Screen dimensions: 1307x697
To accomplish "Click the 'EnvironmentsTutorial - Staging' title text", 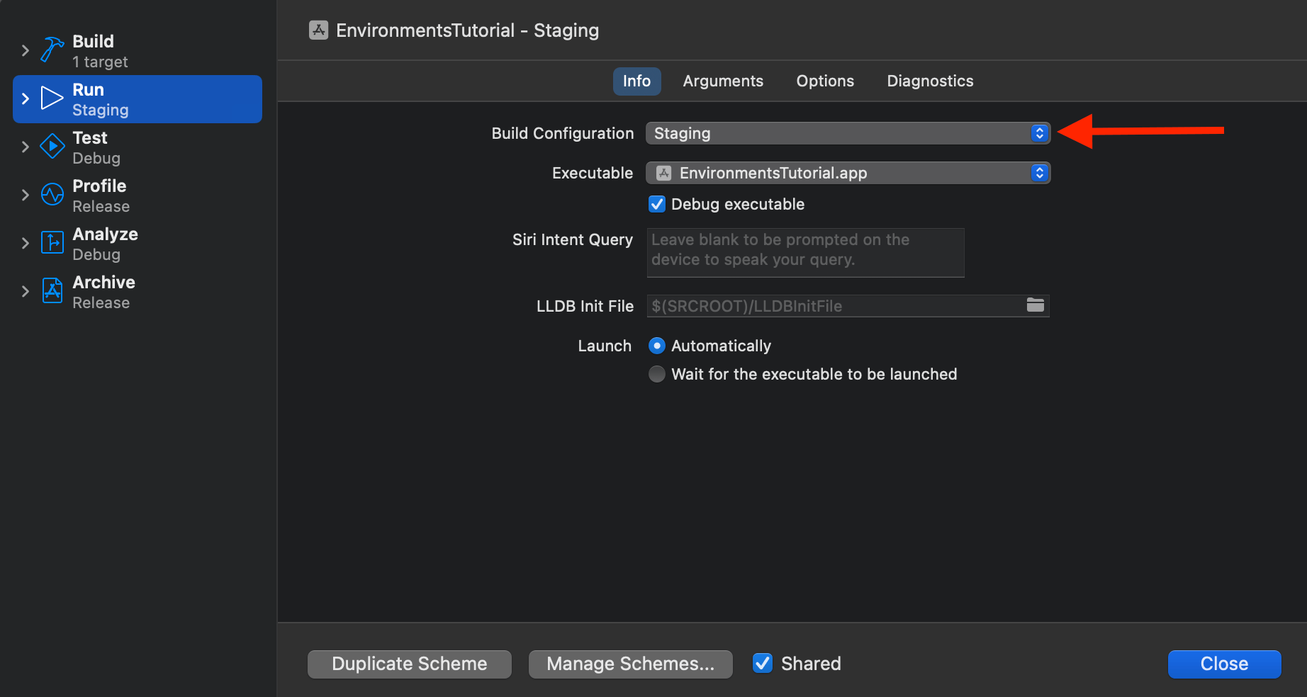I will [467, 30].
